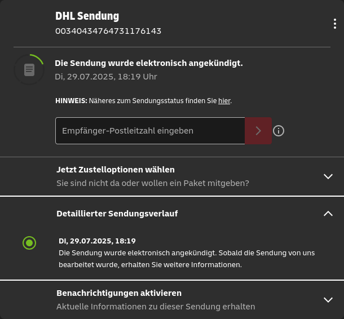
Task: Click the Jetzt Zustelloptionen wählen heading
Action: point(116,170)
